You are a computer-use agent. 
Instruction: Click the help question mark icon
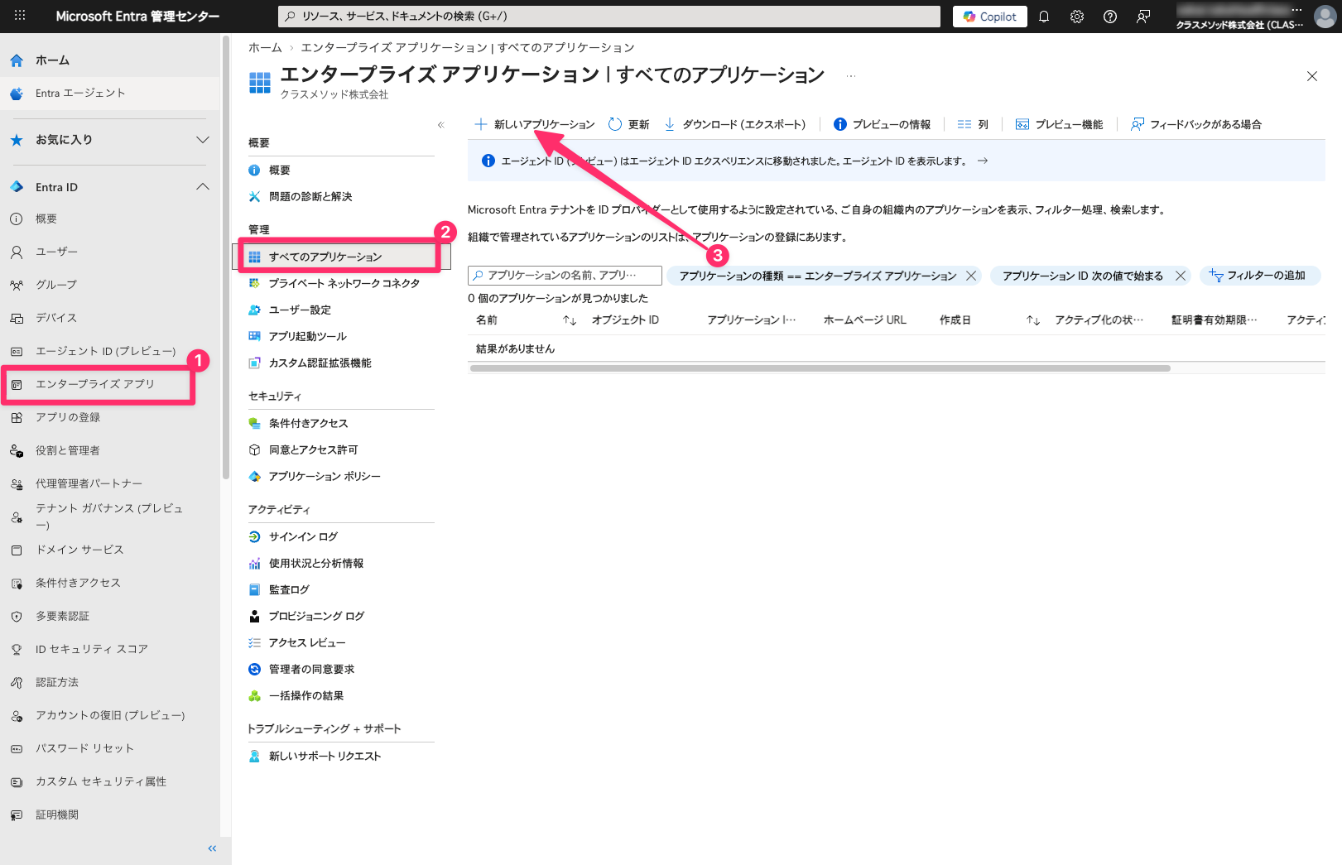tap(1110, 17)
